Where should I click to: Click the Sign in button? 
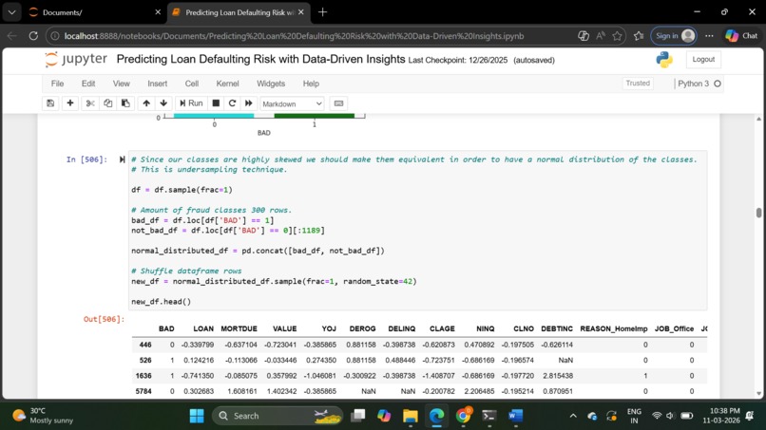[674, 36]
